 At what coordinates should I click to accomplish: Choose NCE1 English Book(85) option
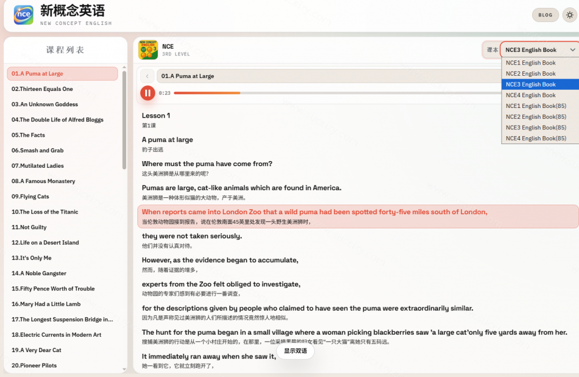pyautogui.click(x=540, y=106)
